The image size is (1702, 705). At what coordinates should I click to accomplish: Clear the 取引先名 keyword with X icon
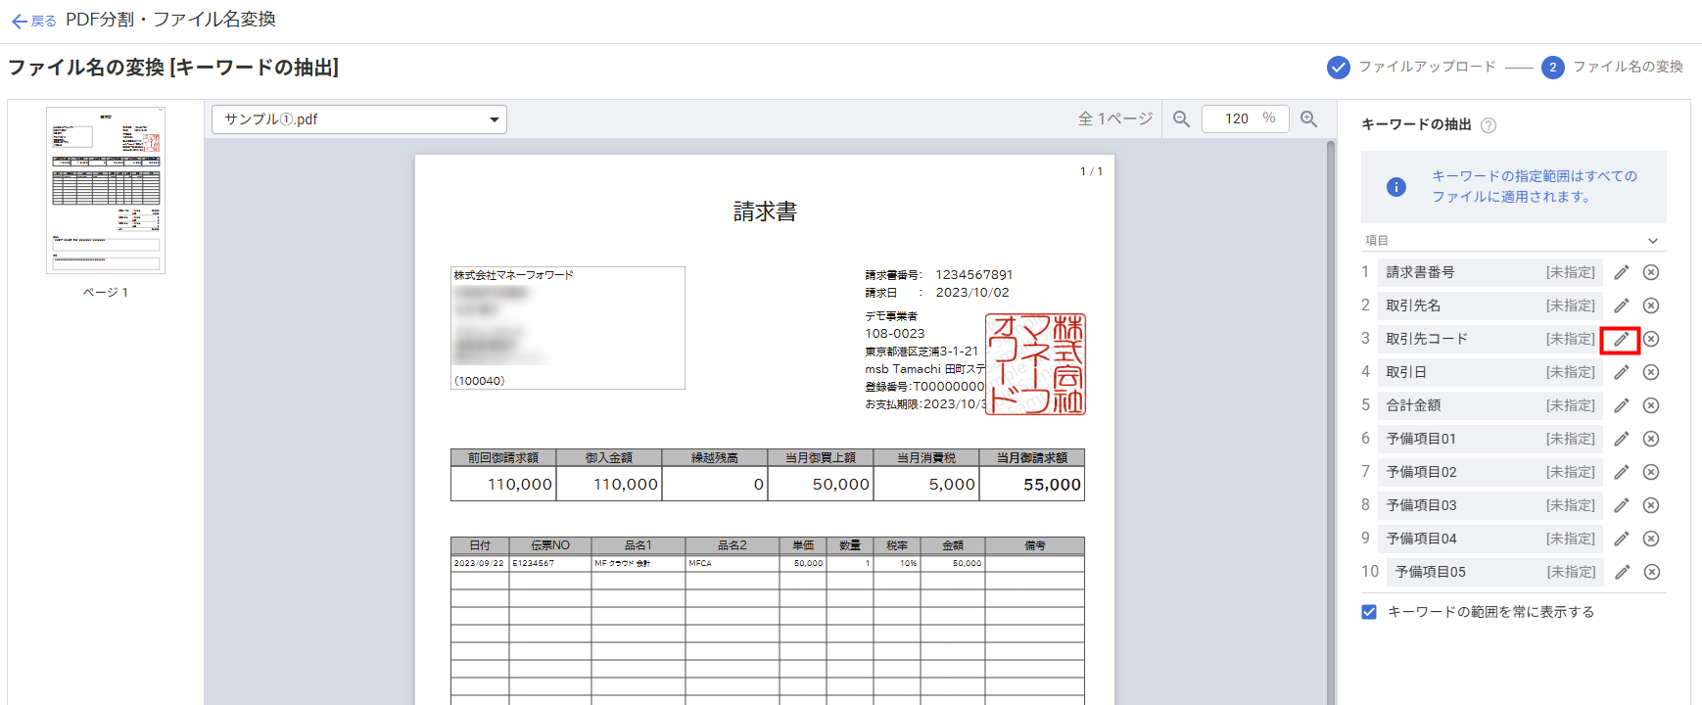[x=1651, y=305]
